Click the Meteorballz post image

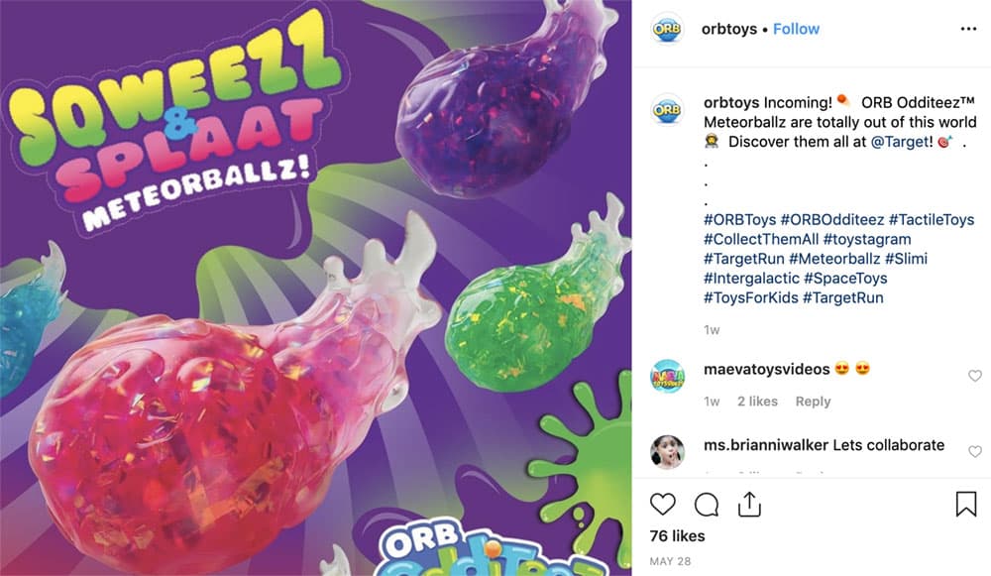coord(315,288)
